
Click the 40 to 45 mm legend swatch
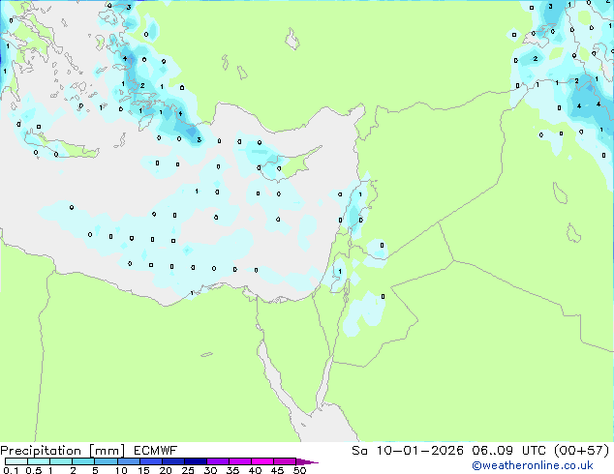tap(262, 461)
